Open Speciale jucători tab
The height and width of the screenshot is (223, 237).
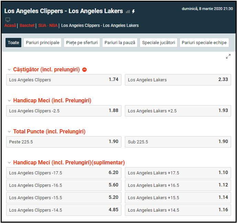click(x=159, y=43)
